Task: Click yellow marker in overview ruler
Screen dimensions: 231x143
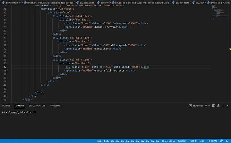Action: click(x=230, y=49)
